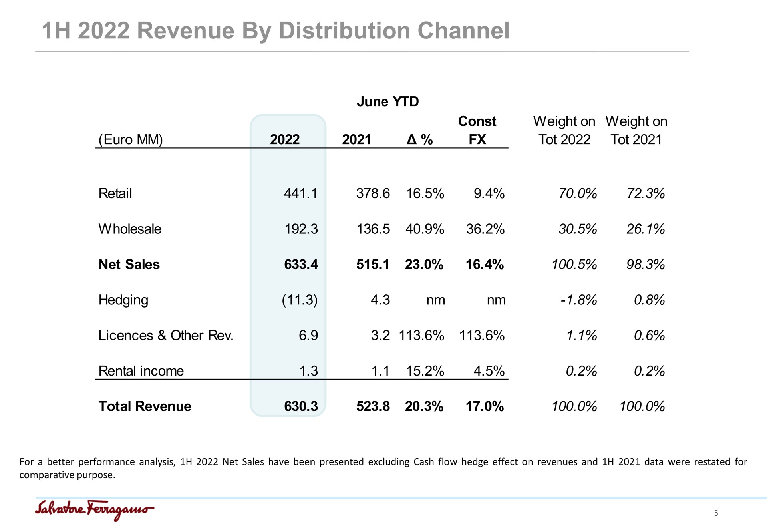This screenshot has width=767, height=531.
Task: Click Retail growth value 16.5%
Action: click(x=425, y=193)
